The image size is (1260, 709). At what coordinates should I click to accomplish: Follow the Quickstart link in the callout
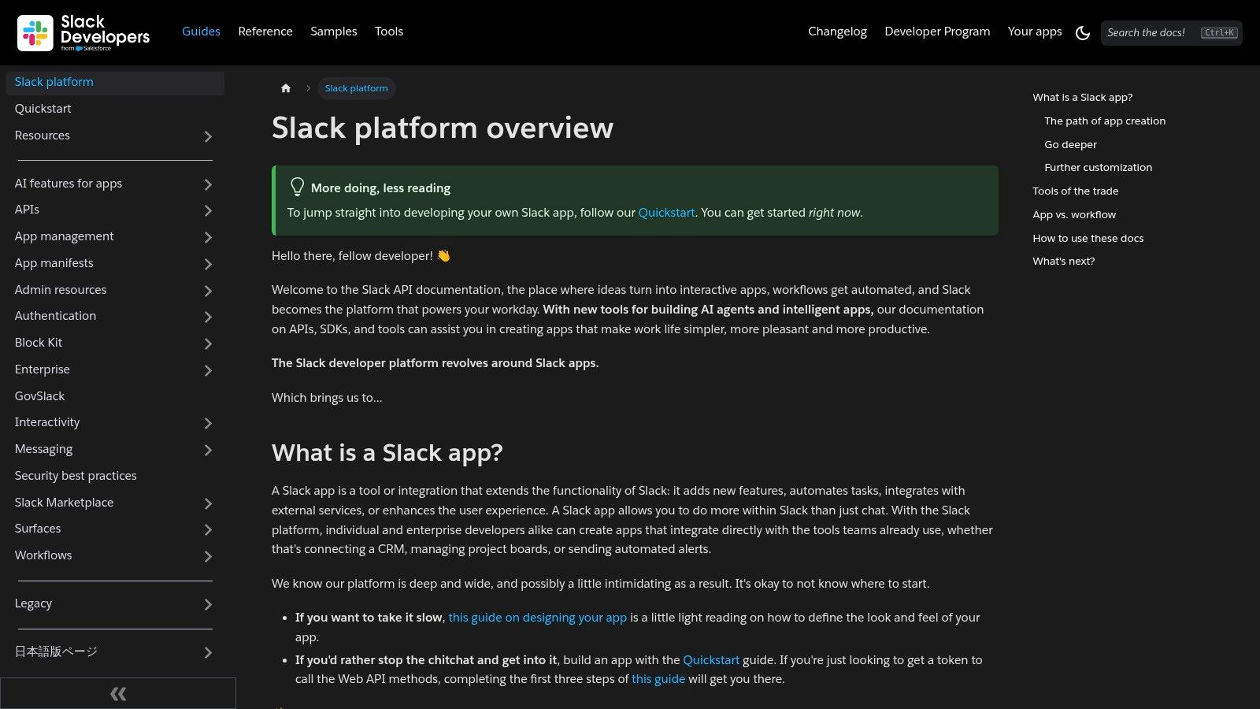tap(666, 212)
